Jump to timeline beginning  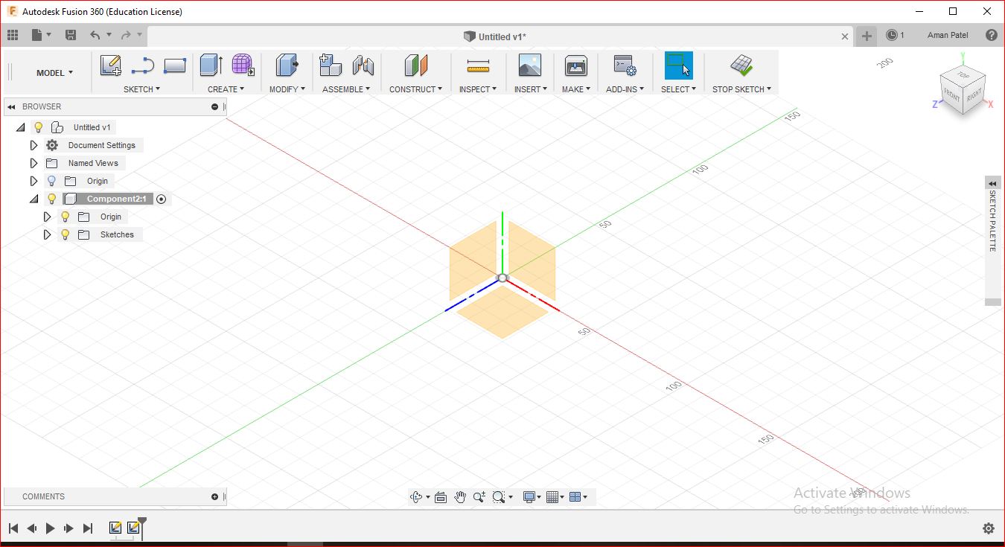(13, 528)
